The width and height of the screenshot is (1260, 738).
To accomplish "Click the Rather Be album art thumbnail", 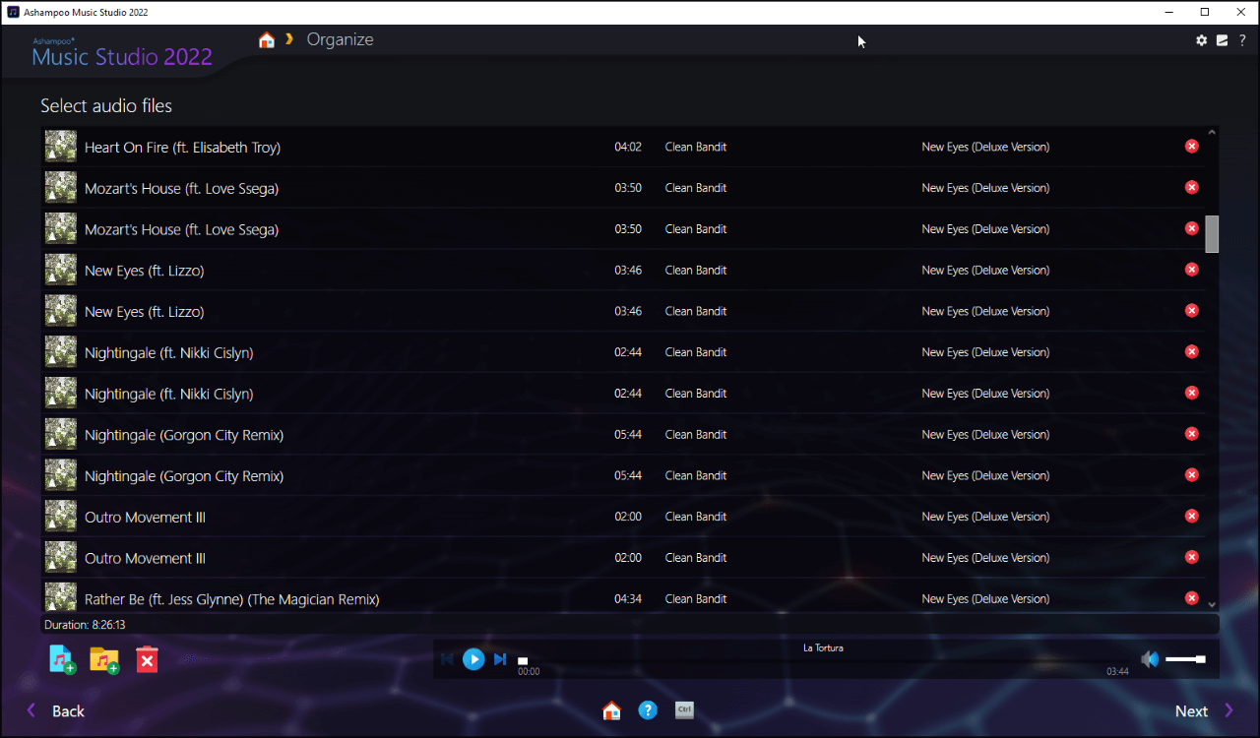I will 61,596.
